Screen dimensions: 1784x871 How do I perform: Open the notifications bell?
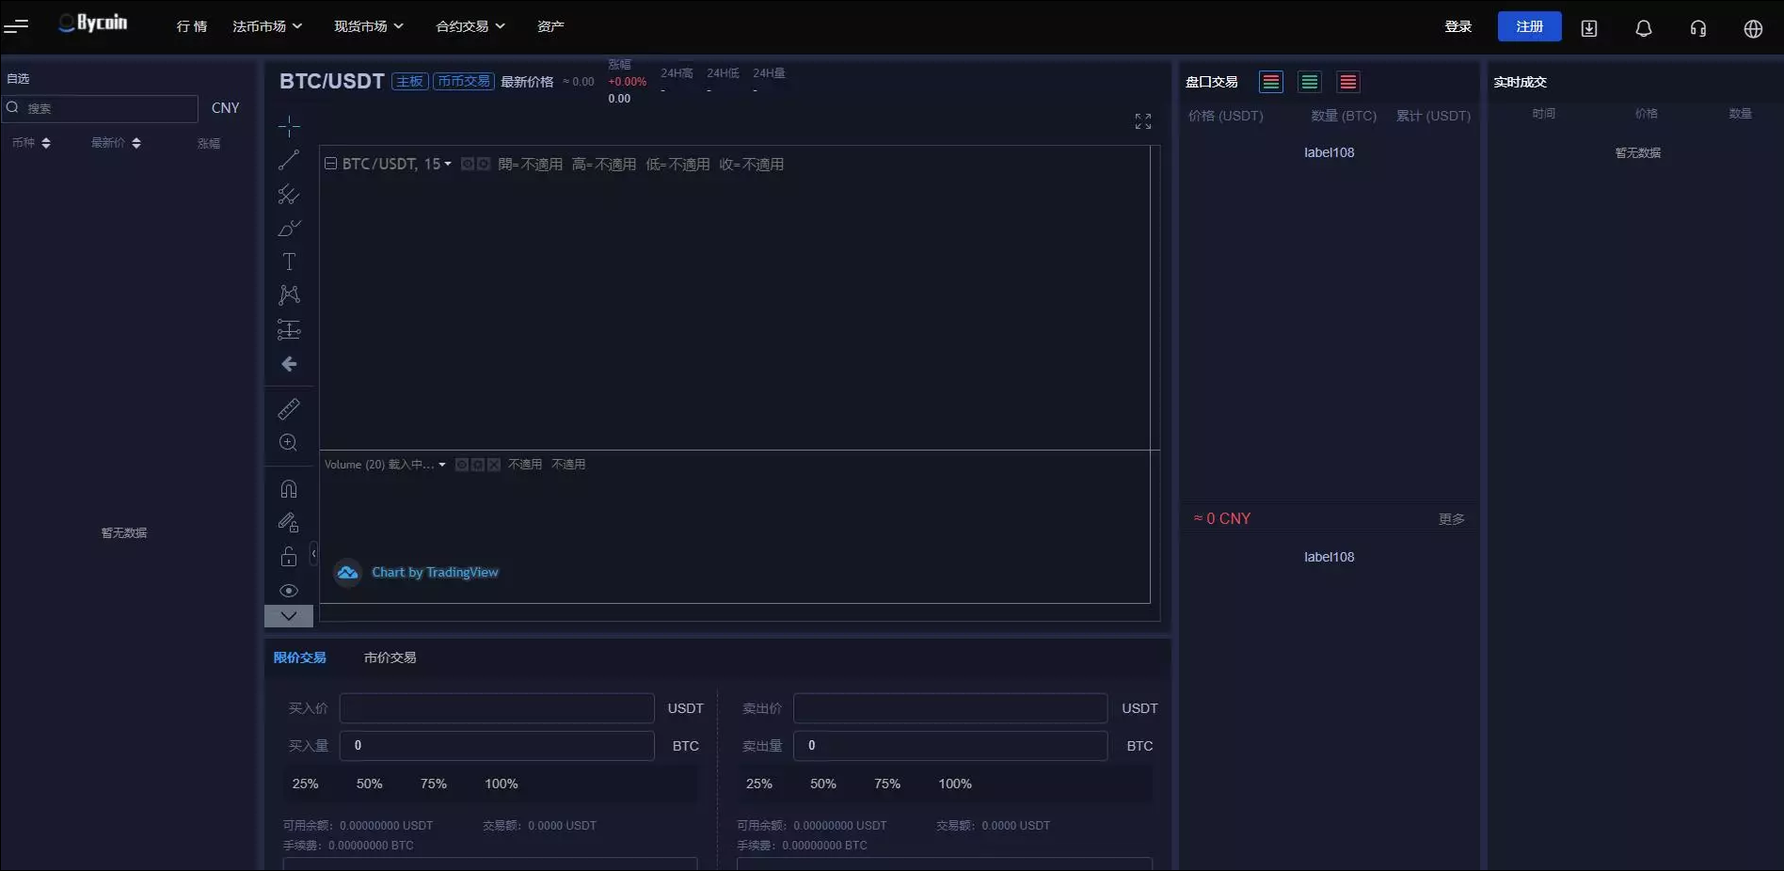[x=1643, y=28]
